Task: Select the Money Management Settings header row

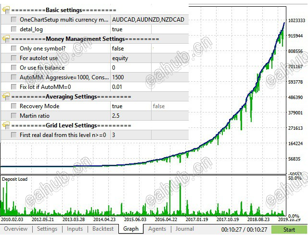Action: tap(95, 38)
